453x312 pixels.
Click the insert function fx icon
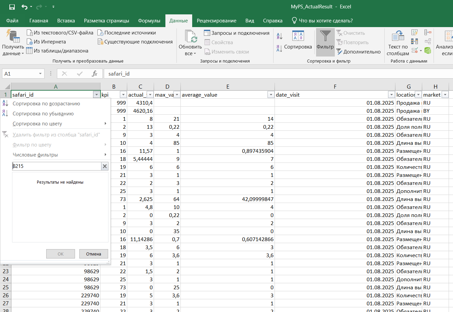(94, 74)
